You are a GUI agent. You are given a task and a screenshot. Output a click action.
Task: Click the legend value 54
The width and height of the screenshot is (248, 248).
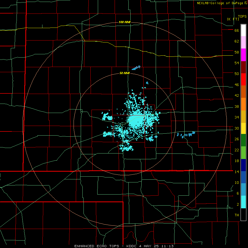coord(237,63)
